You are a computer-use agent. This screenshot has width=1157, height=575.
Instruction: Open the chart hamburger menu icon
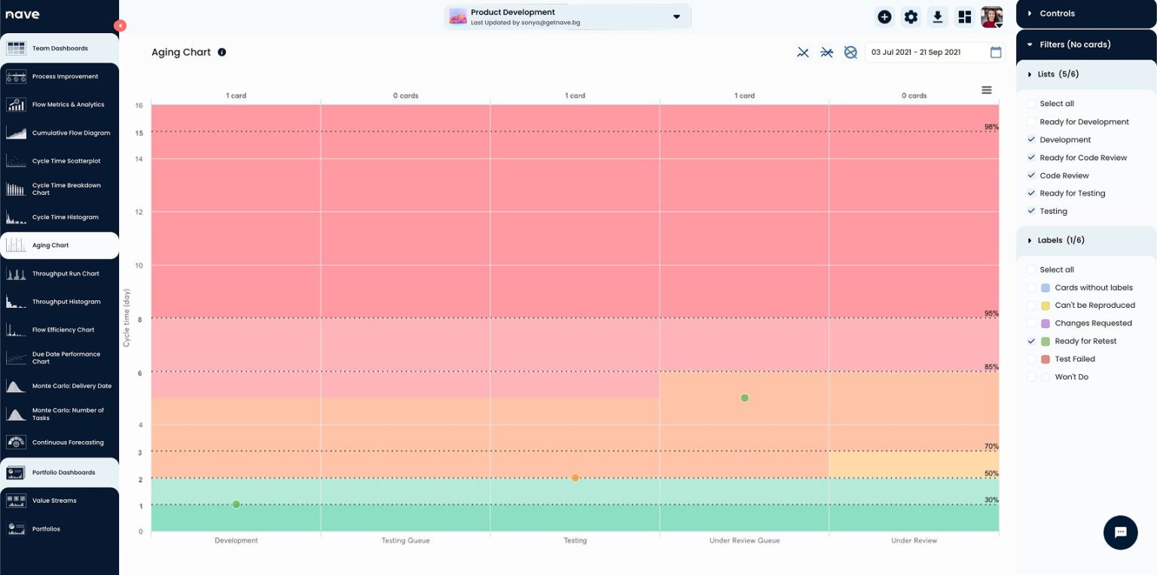(986, 90)
